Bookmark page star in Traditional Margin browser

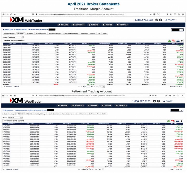[158, 14]
